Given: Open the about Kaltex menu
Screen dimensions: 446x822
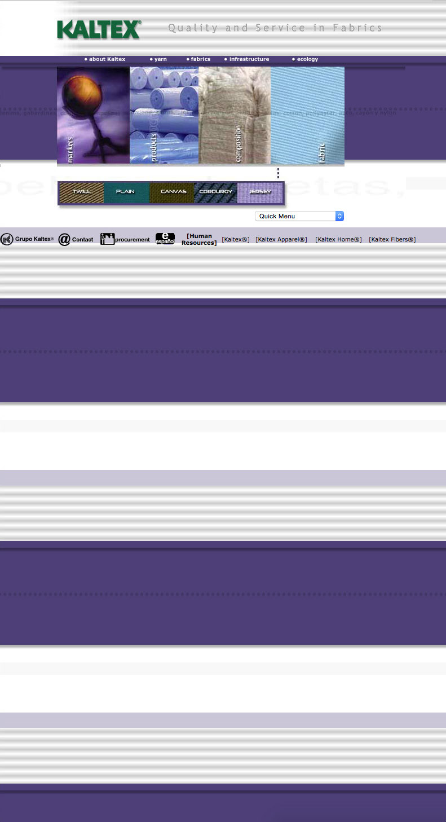Looking at the screenshot, I should point(105,59).
